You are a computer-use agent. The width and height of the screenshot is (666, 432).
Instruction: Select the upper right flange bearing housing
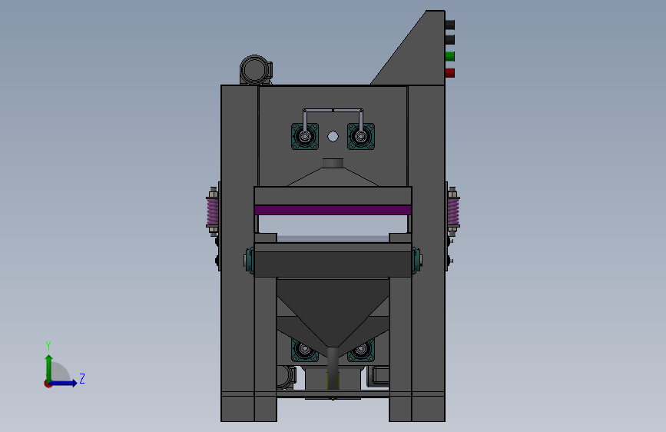pyautogui.click(x=361, y=137)
